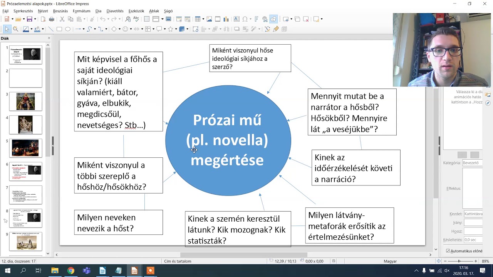Viewport: 493px width, 277px height.
Task: Close the Diák slide panel
Action: [x=49, y=38]
